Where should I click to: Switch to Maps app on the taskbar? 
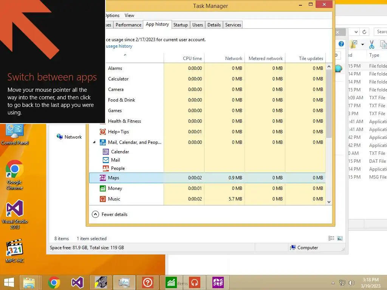pos(218,282)
